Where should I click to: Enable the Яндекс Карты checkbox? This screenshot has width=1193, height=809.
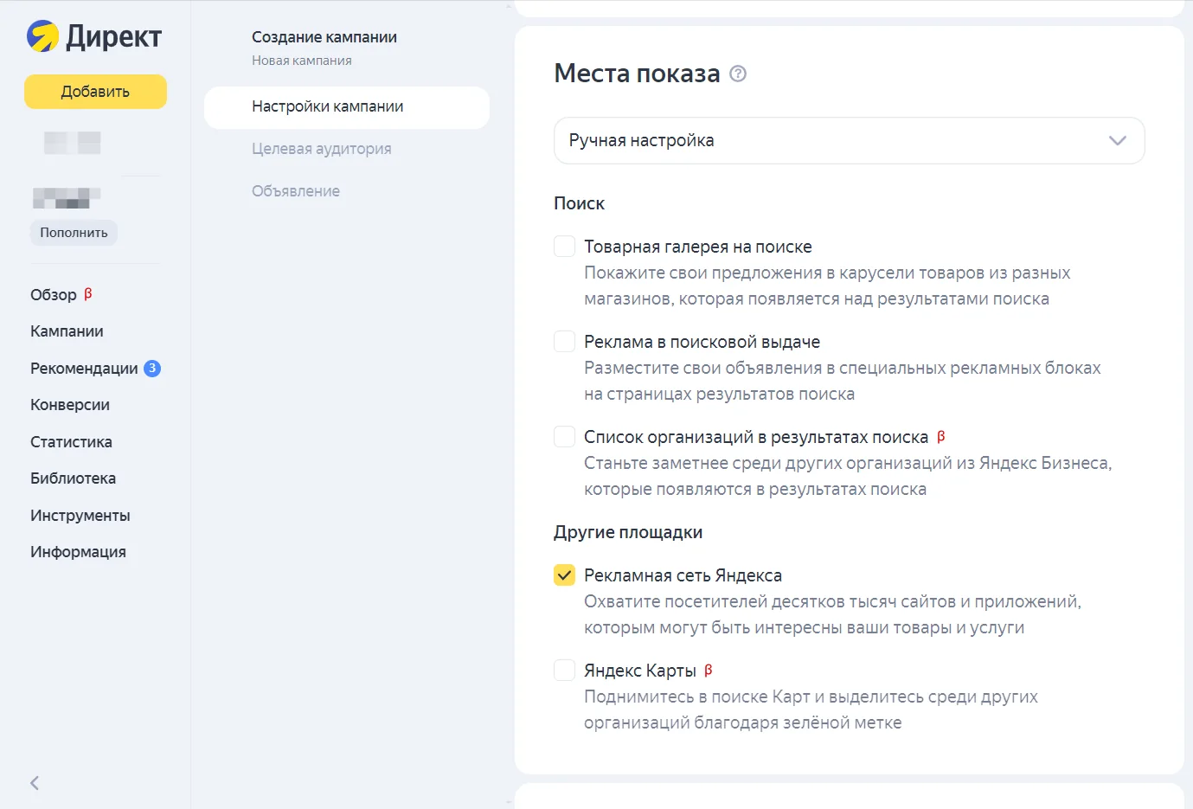click(x=564, y=671)
